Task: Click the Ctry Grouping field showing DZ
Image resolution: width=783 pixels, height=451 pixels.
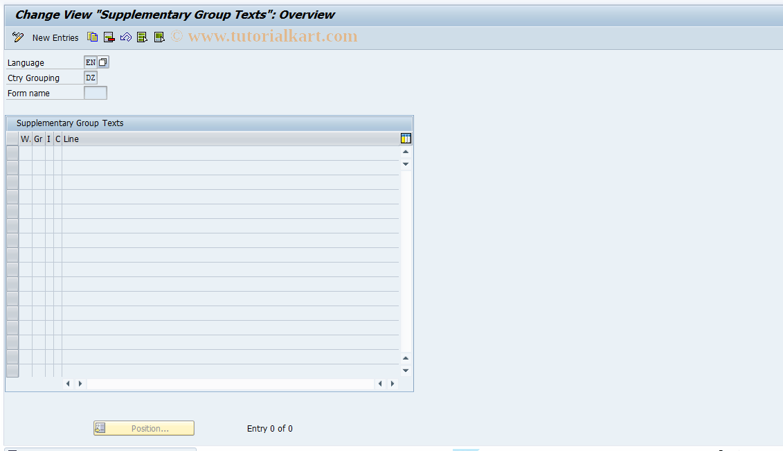Action: click(x=91, y=78)
